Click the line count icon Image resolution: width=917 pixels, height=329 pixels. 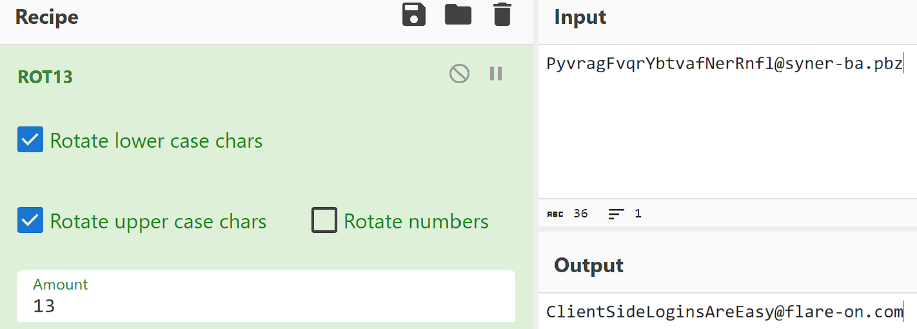click(616, 214)
